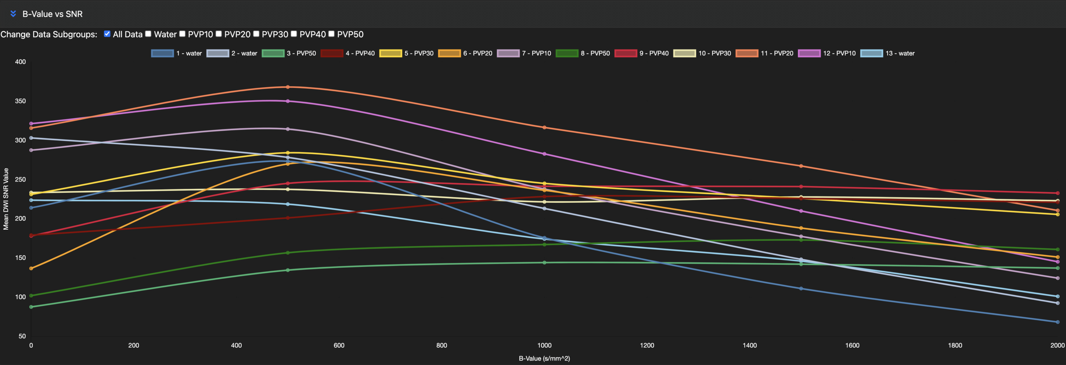
Task: Enable the PVP50 subgroup checkbox
Action: tap(332, 34)
